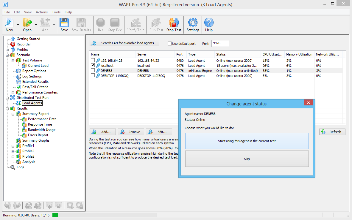Collapse the Test Volume tree node
This screenshot has height=220, width=352.
click(x=13, y=61)
